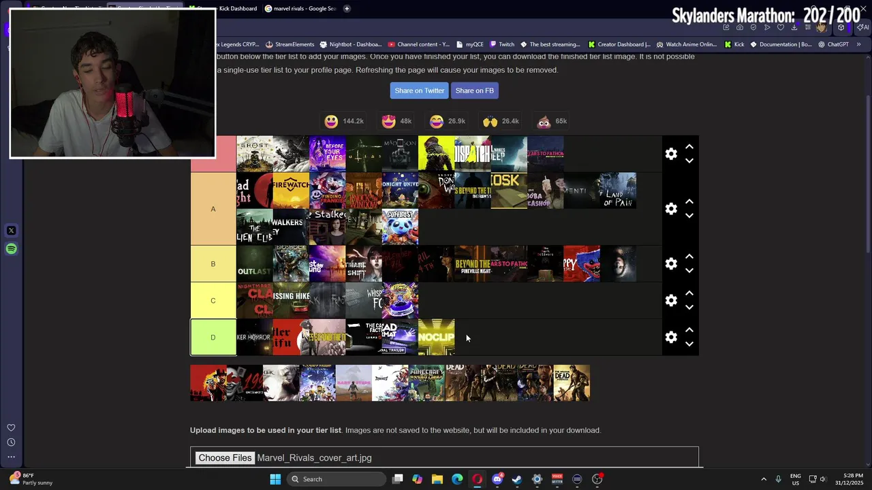
Task: Open StreamElements bookmark
Action: tap(290, 44)
